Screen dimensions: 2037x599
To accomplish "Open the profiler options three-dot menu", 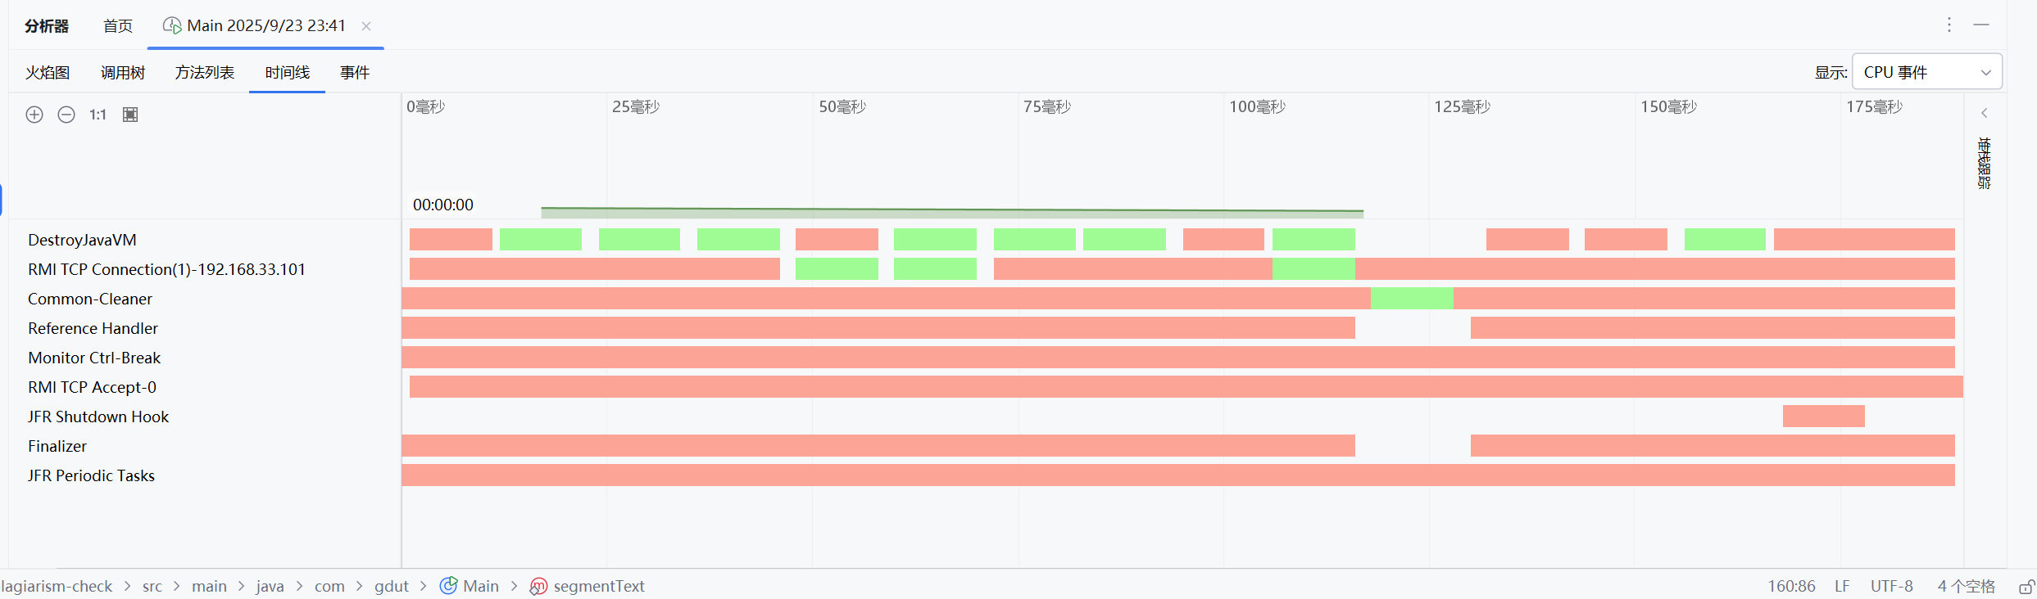I will 1949,25.
